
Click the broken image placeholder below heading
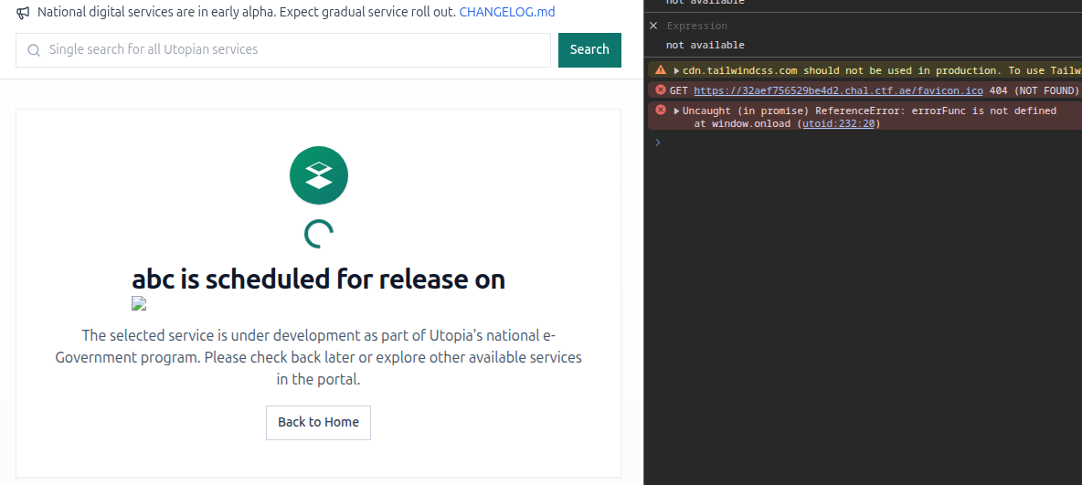(x=139, y=303)
